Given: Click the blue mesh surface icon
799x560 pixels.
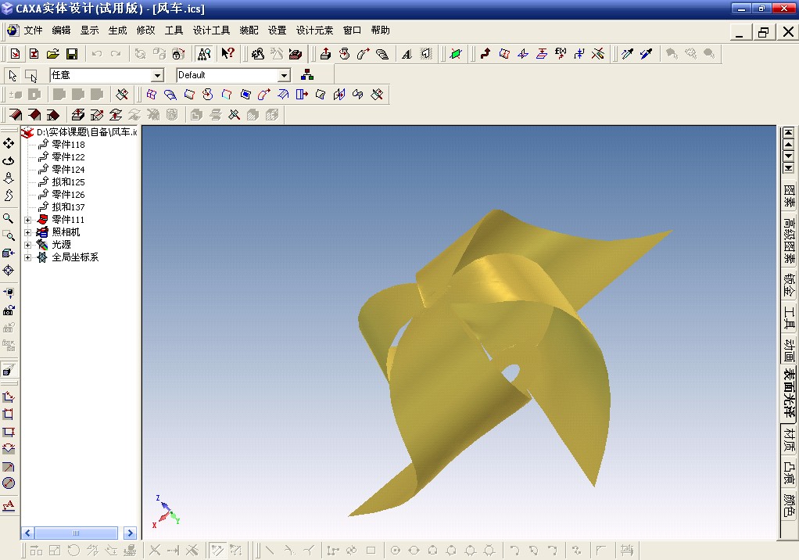Looking at the screenshot, I should (x=152, y=95).
